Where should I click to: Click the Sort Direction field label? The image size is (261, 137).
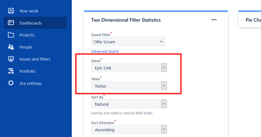tap(103, 123)
